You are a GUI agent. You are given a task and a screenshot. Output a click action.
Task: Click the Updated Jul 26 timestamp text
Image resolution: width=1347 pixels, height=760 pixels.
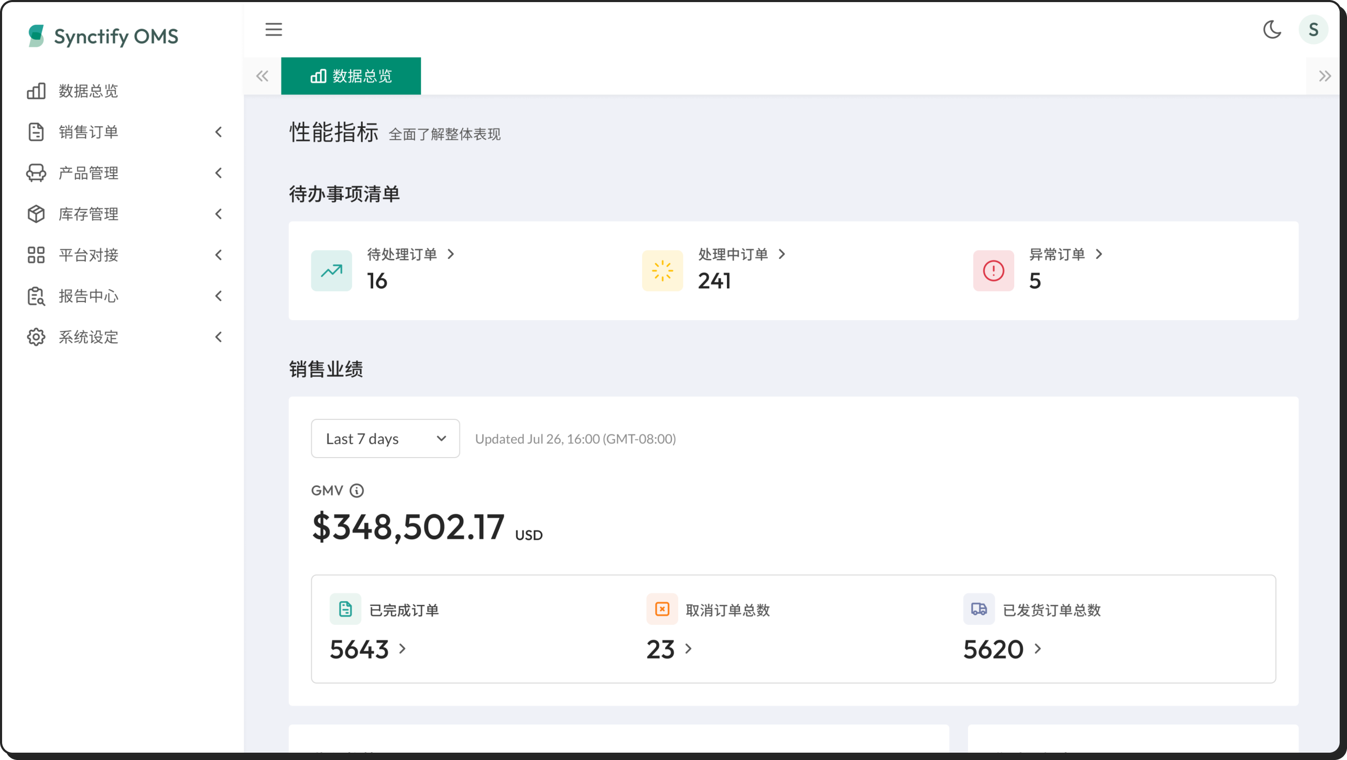point(575,439)
